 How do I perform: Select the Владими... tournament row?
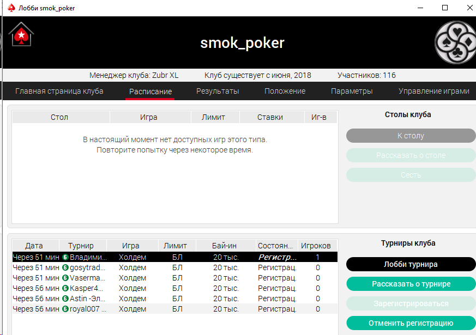[175, 257]
